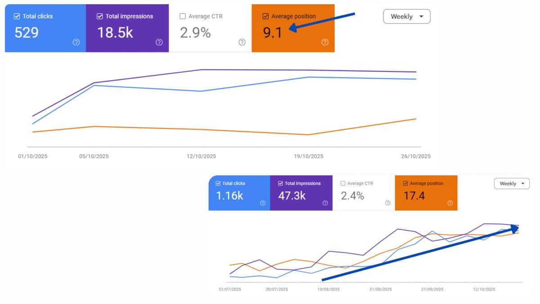Enable the Average CTR checkbox
Viewport: 540px width, 304px height.
[x=183, y=16]
